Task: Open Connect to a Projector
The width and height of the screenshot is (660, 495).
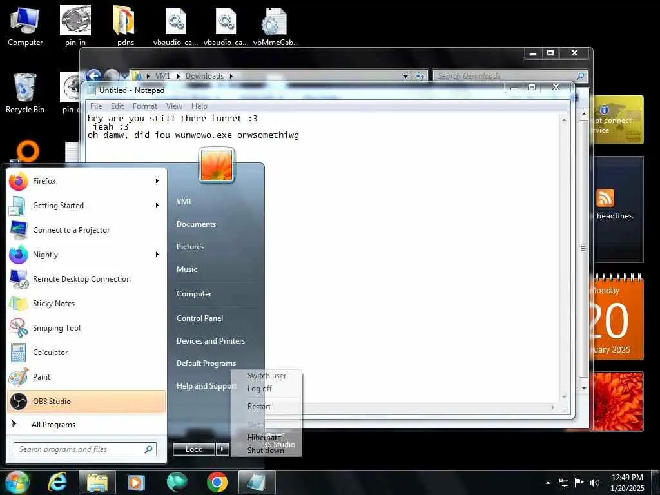Action: click(86, 230)
